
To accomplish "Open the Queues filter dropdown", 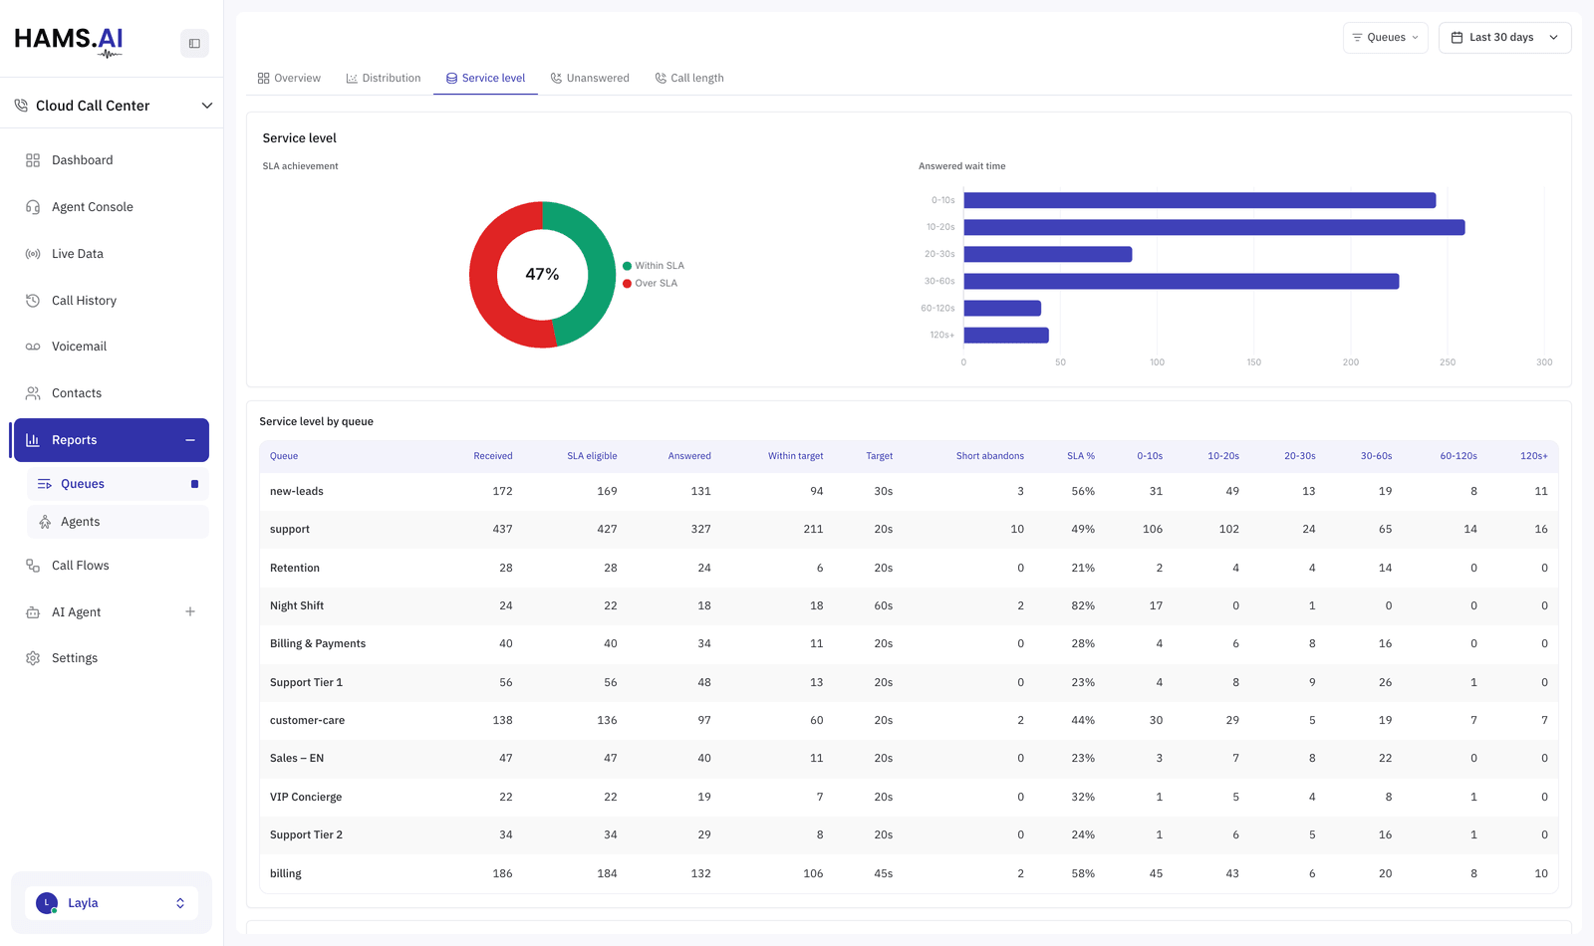I will click(x=1385, y=38).
